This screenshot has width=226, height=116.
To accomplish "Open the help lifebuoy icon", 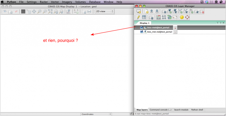I will point(187,17).
